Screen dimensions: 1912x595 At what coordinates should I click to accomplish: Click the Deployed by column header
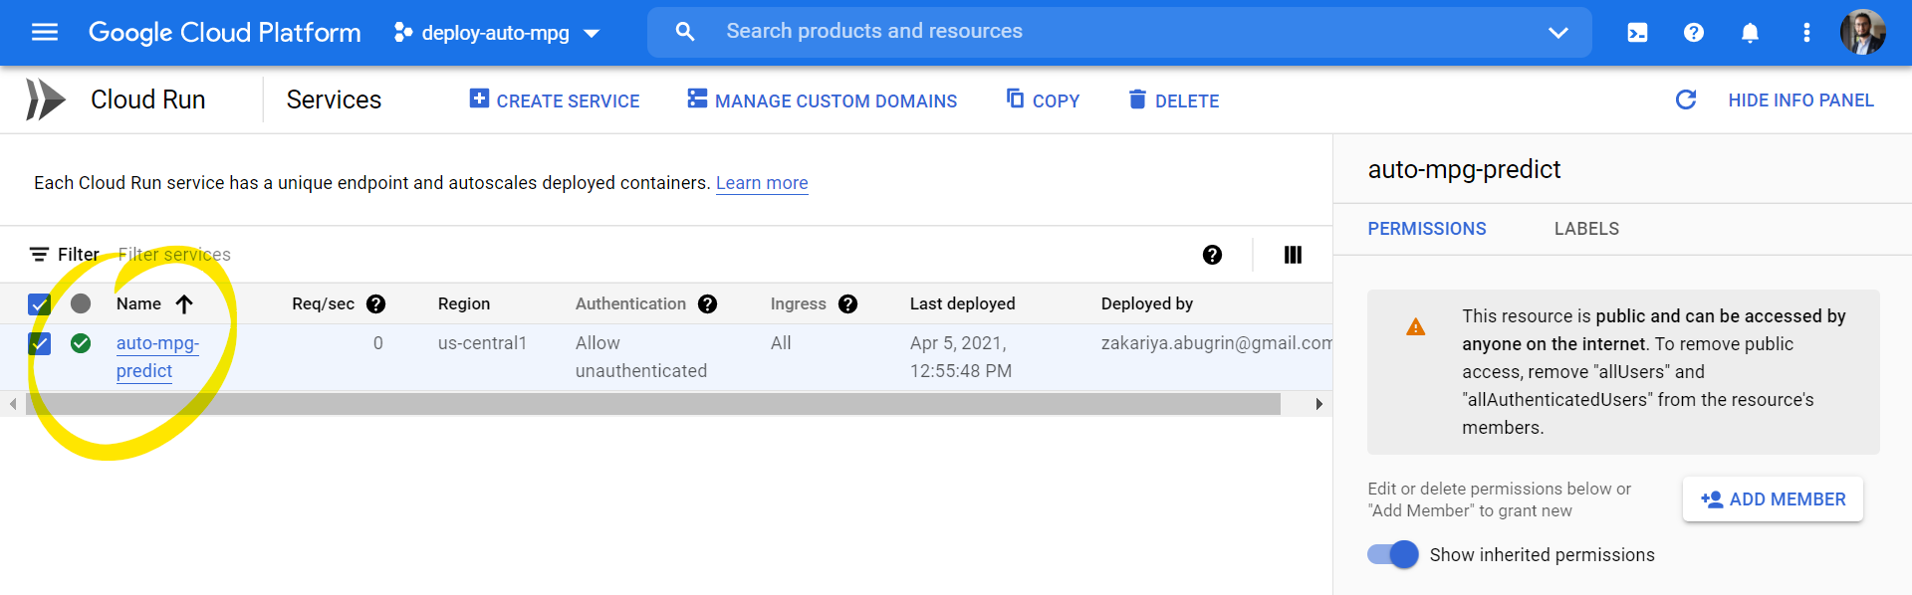(1147, 304)
